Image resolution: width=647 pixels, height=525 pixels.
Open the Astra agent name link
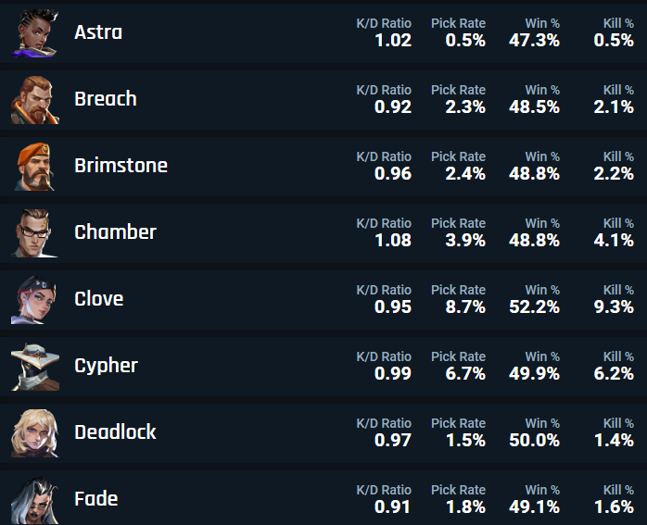[x=98, y=32]
